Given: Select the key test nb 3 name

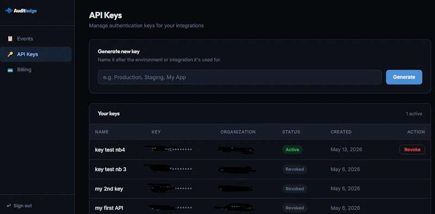Looking at the screenshot, I should (x=110, y=169).
